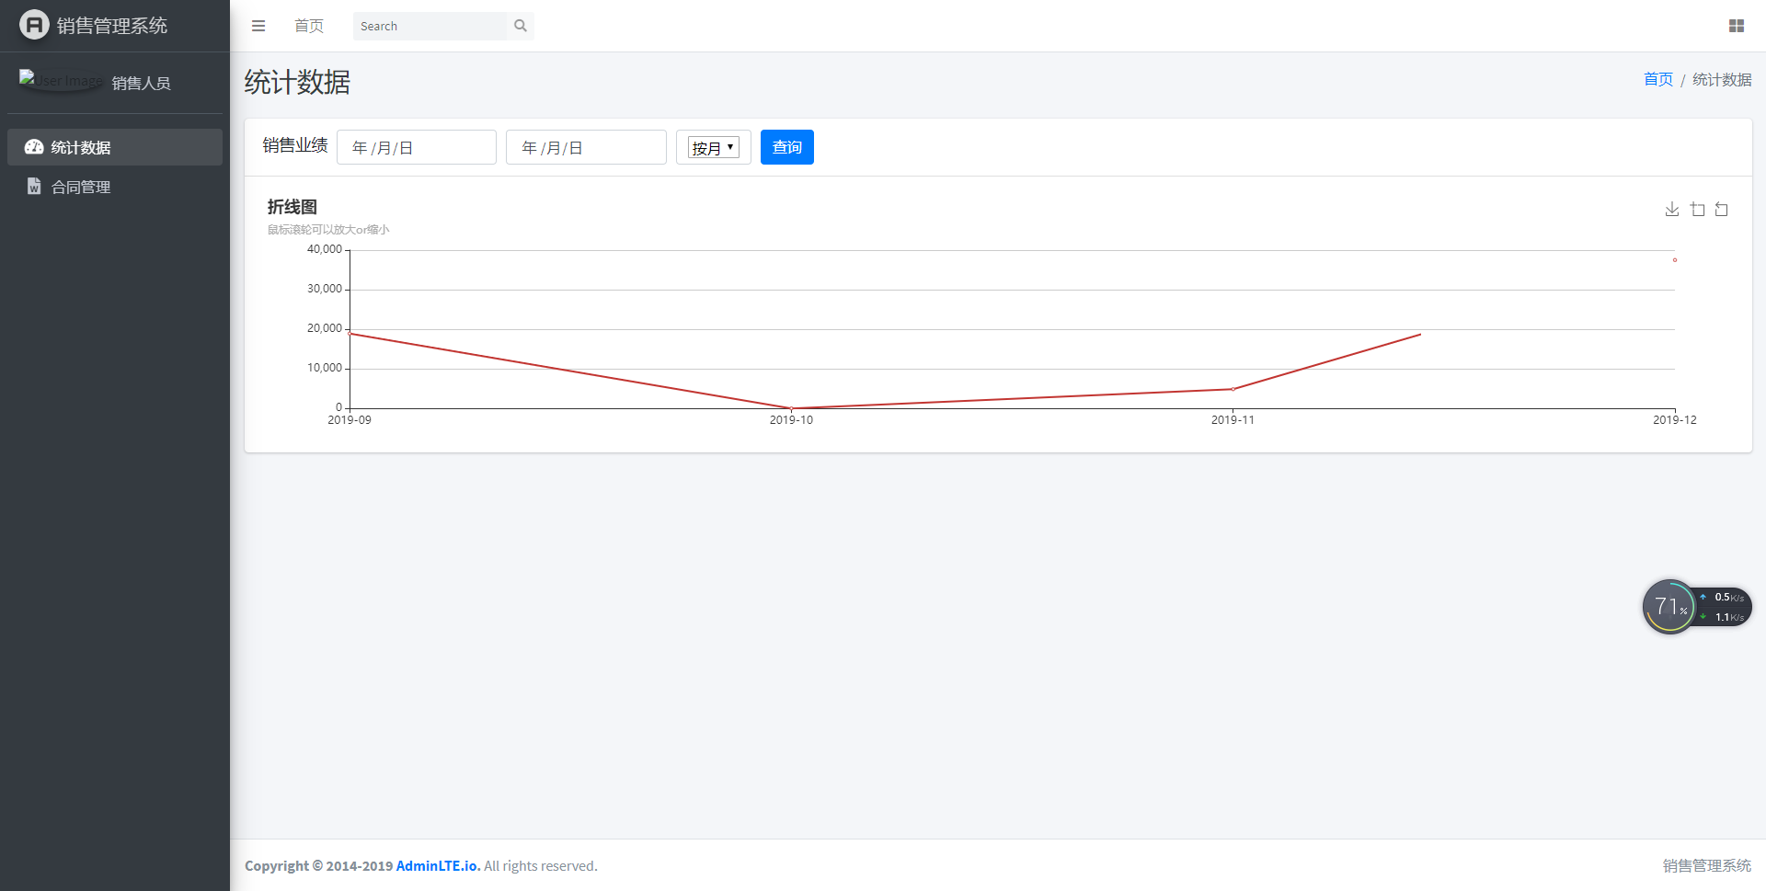1766x891 pixels.
Task: Open the grid panel icon in the top-right corner
Action: pyautogui.click(x=1736, y=26)
